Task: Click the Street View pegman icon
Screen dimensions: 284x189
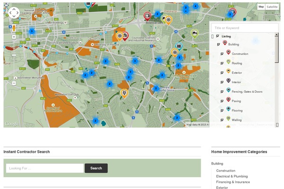Action: (x=14, y=28)
